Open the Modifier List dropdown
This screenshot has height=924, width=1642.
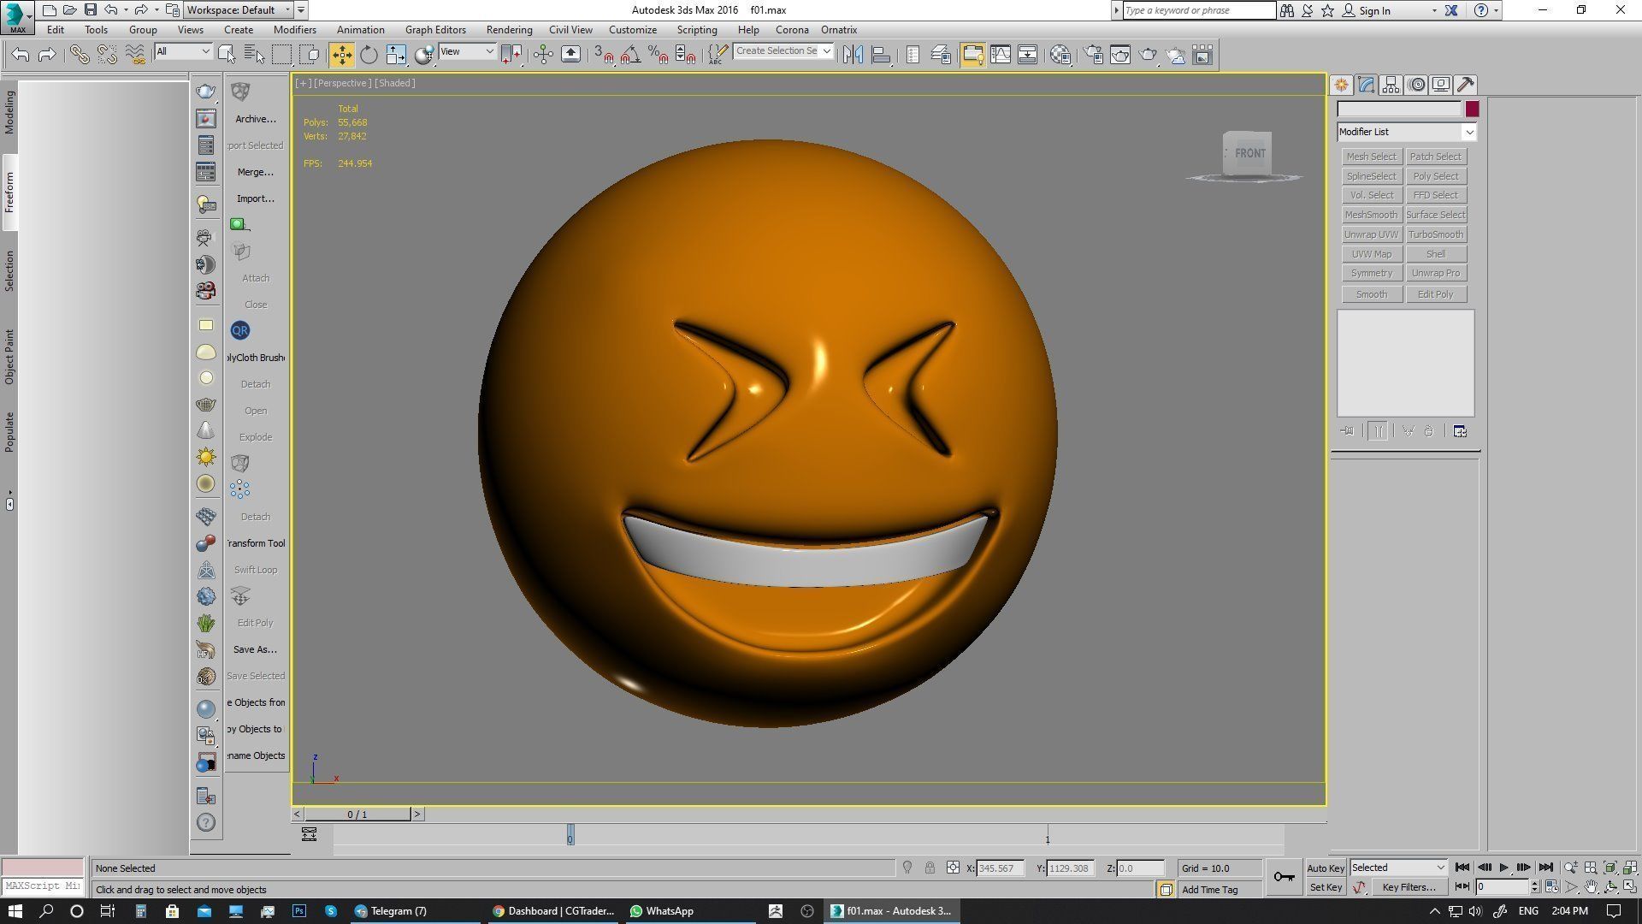1407,132
